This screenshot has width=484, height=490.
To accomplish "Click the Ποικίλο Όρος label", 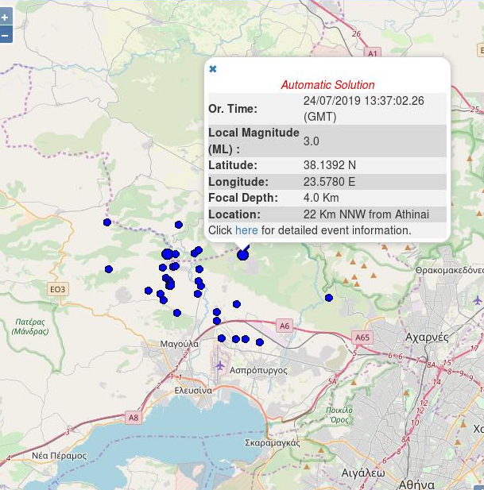I will 339,415.
